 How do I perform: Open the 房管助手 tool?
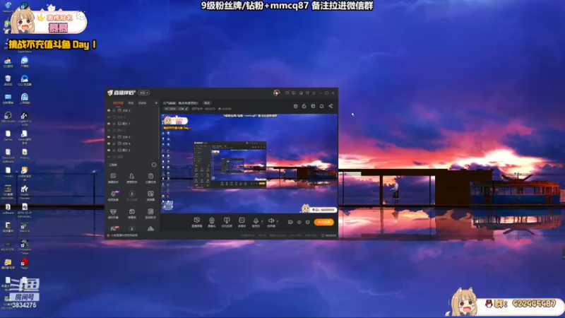pos(132,178)
